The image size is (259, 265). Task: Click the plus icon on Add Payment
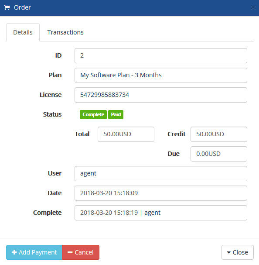click(x=14, y=252)
